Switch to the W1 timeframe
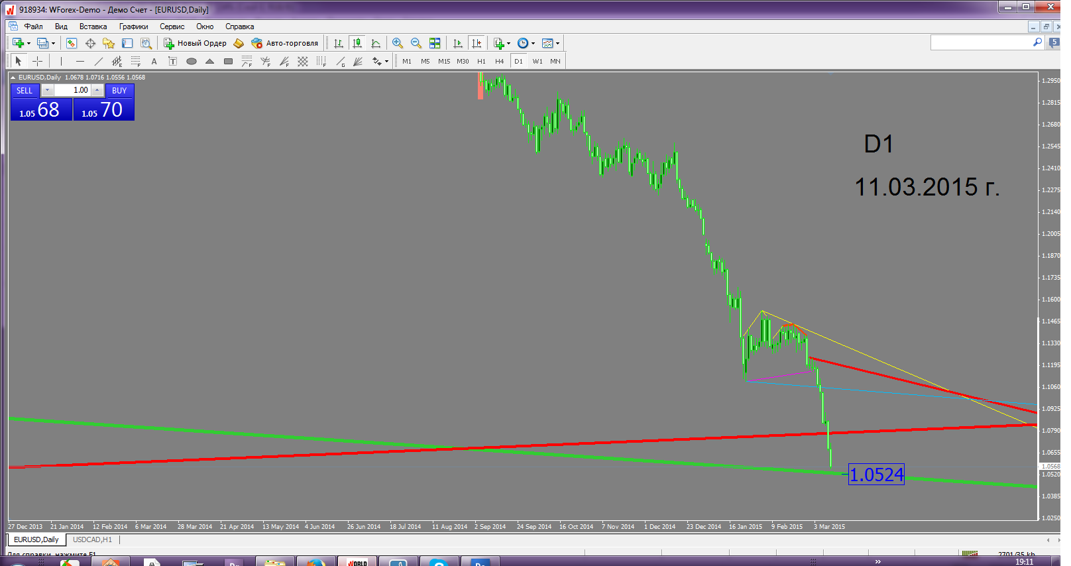The height and width of the screenshot is (566, 1071). (x=537, y=61)
